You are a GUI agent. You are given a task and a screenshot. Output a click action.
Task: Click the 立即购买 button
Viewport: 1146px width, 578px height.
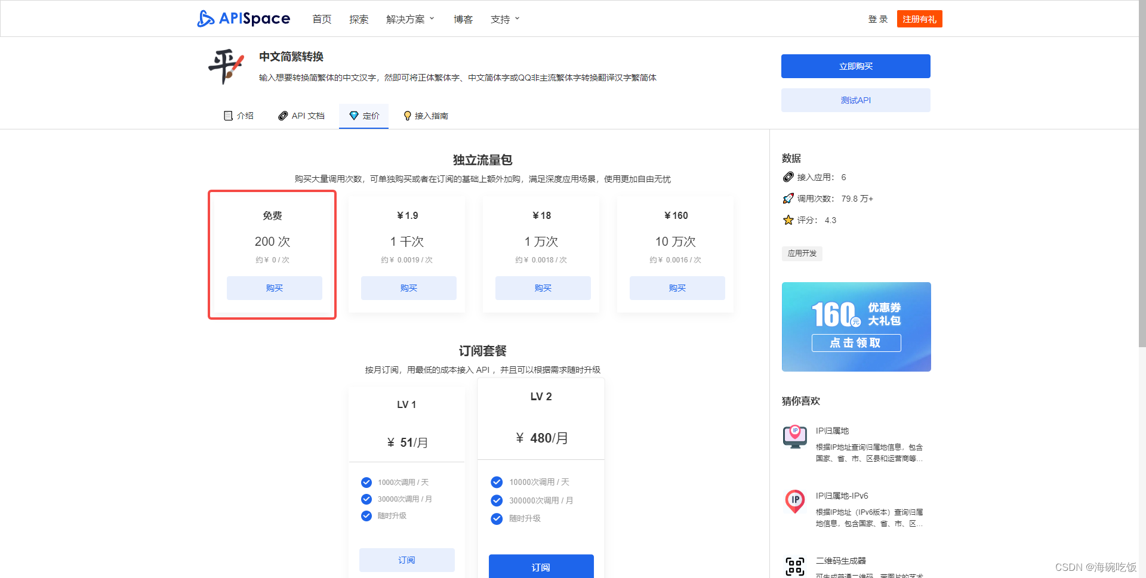point(855,66)
